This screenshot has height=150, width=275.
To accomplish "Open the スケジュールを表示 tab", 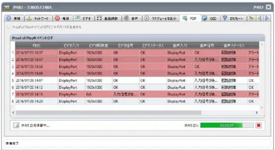I will 161,18.
